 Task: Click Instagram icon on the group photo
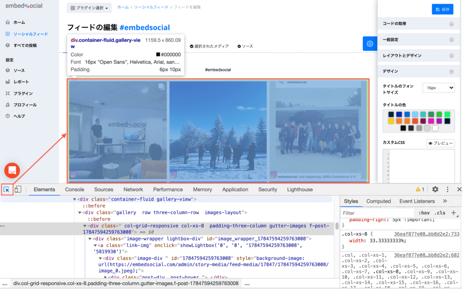(274, 174)
